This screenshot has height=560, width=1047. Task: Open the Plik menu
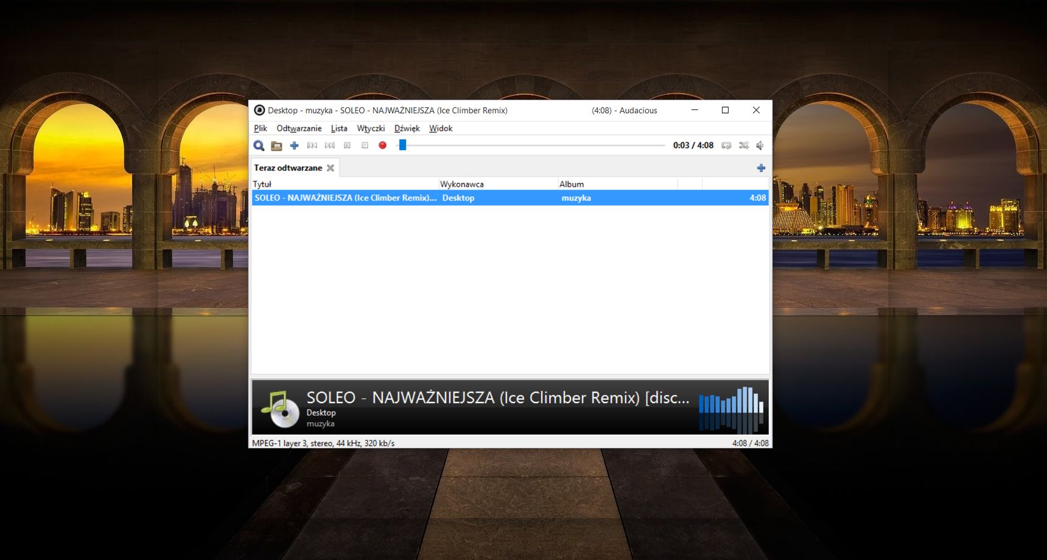(x=261, y=128)
